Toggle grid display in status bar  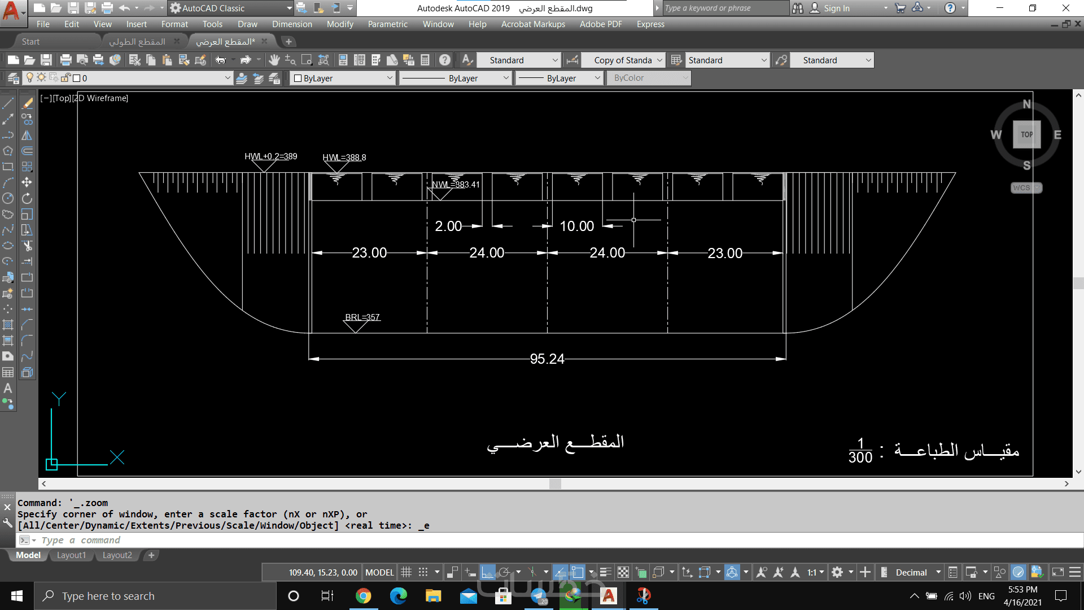[x=406, y=572]
